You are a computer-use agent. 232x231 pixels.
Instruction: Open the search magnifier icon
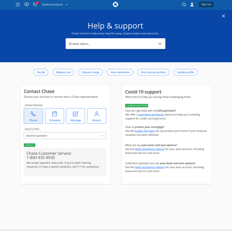pyautogui.click(x=184, y=5)
